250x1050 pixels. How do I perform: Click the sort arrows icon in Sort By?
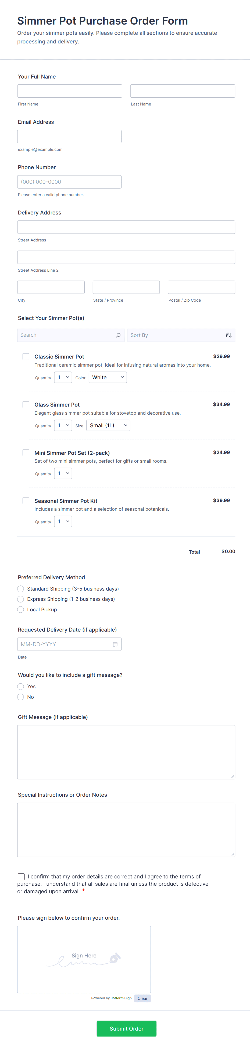(229, 335)
